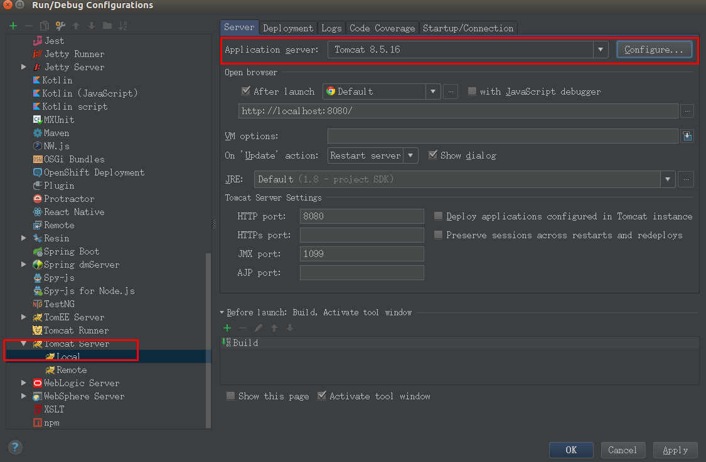The width and height of the screenshot is (706, 462).
Task: Select the Maven configuration type
Action: [x=51, y=133]
